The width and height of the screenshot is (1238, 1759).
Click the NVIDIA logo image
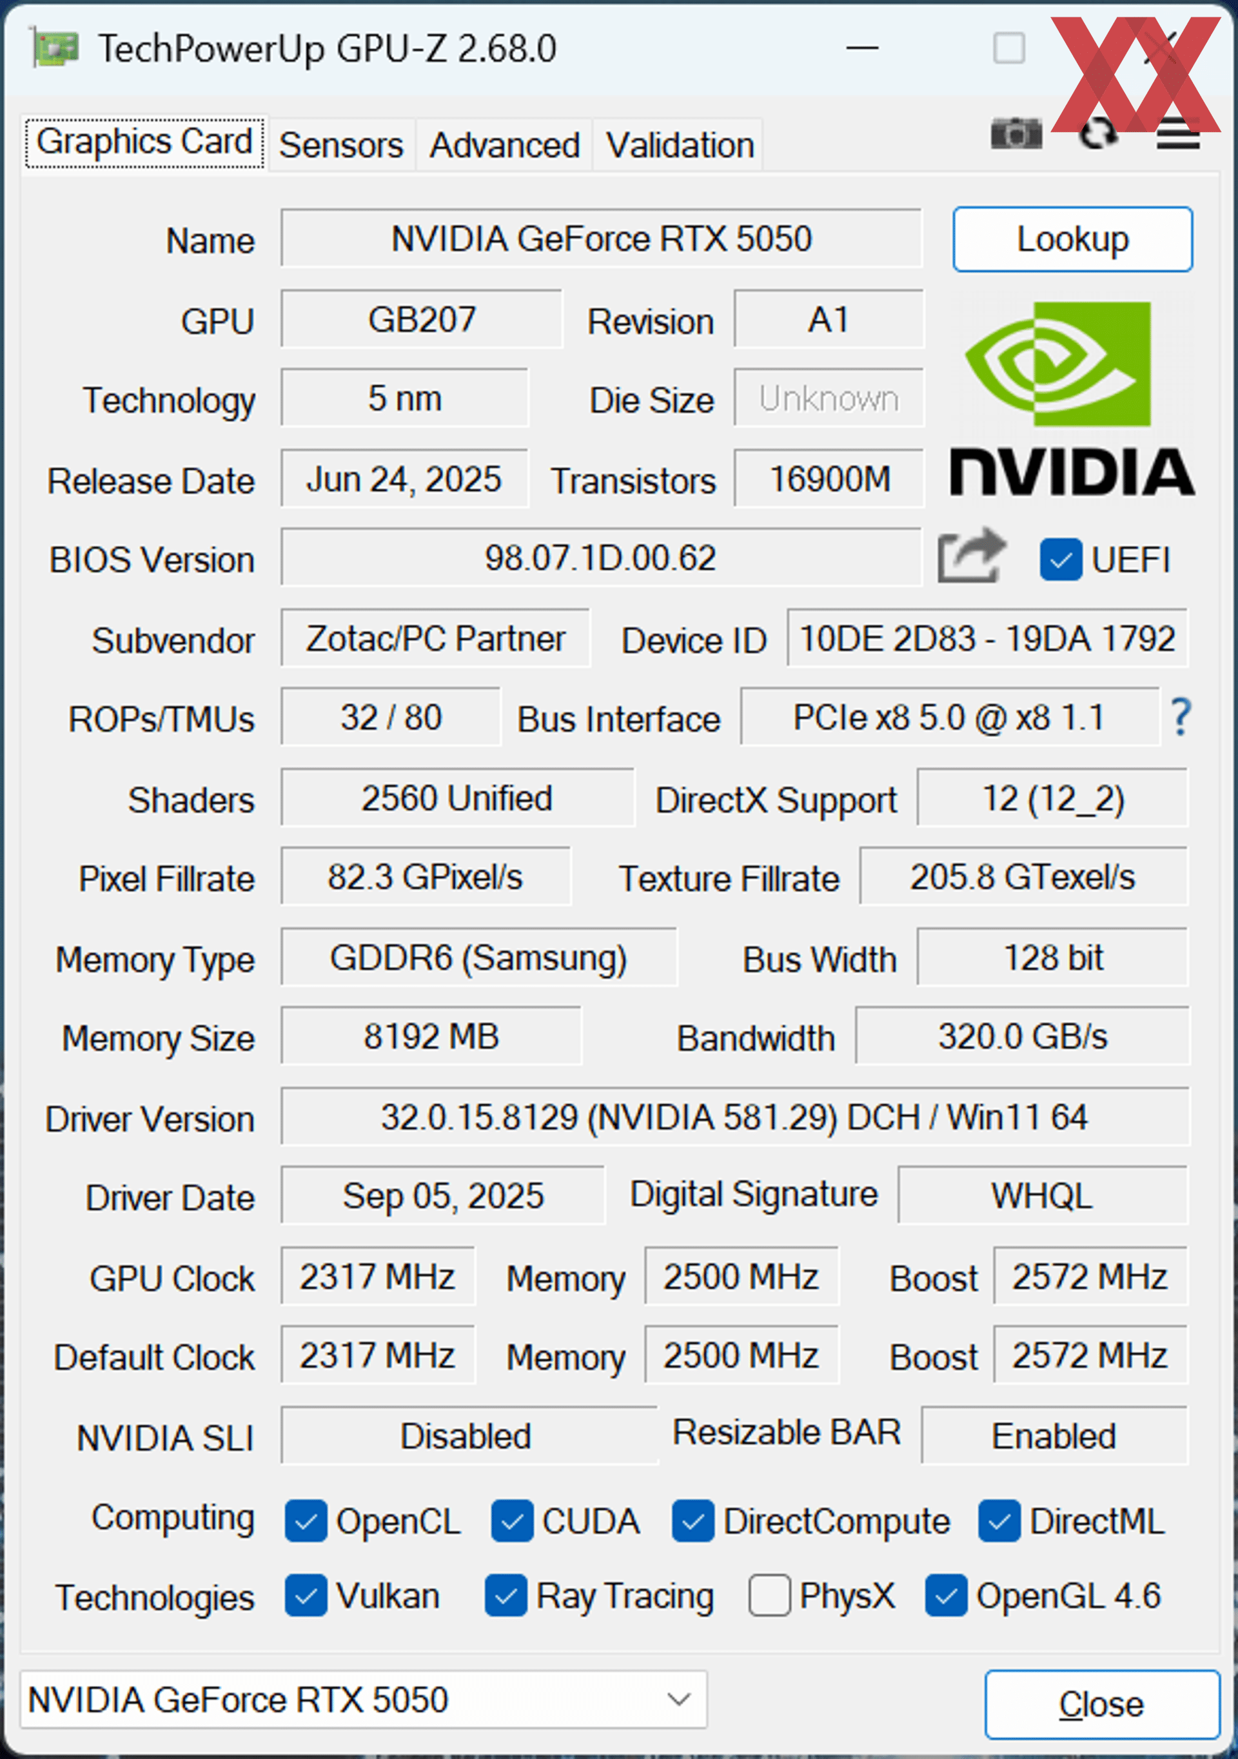pyautogui.click(x=1072, y=398)
